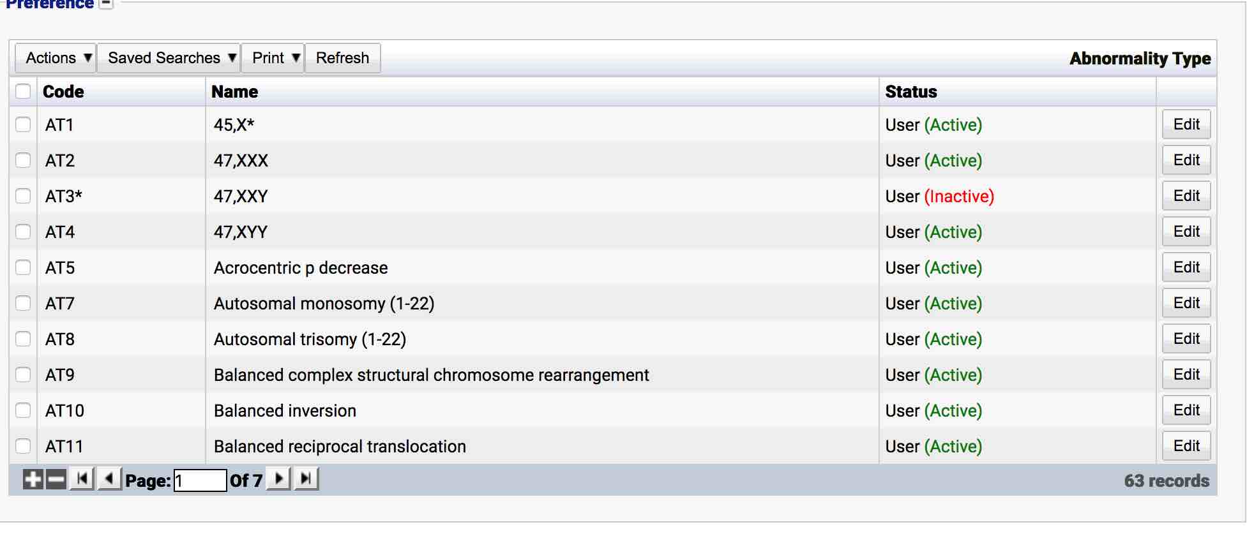Edit the Autosomal trisomy entry
Image resolution: width=1254 pixels, height=550 pixels.
[x=1186, y=339]
